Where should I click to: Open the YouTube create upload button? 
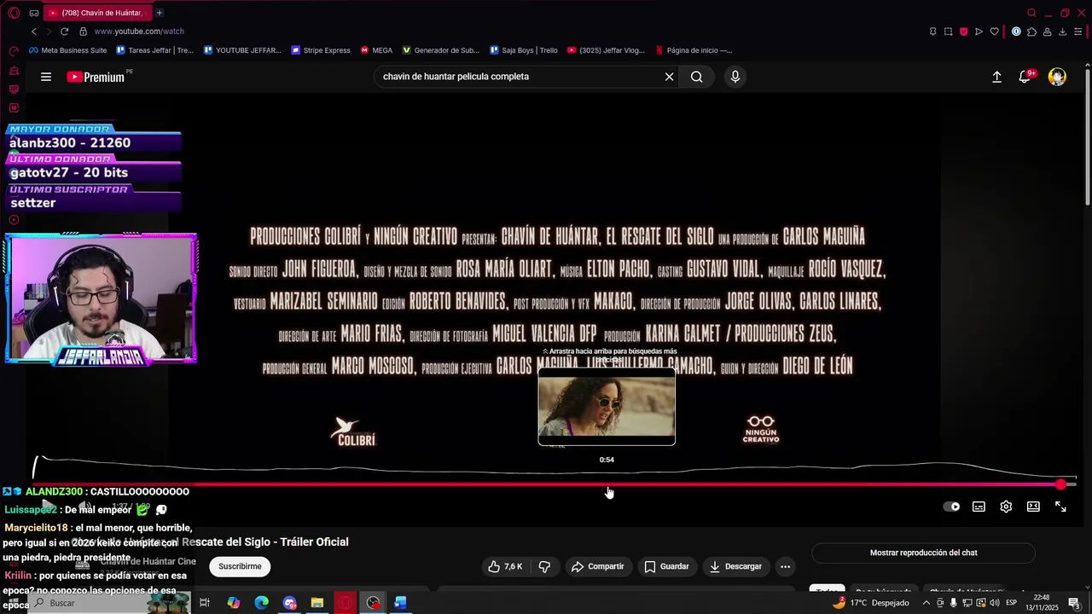pos(996,77)
